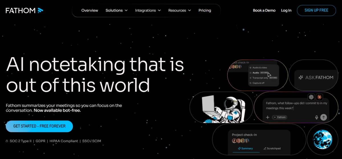Select the 'Audio' bot-free capture option

259,73
